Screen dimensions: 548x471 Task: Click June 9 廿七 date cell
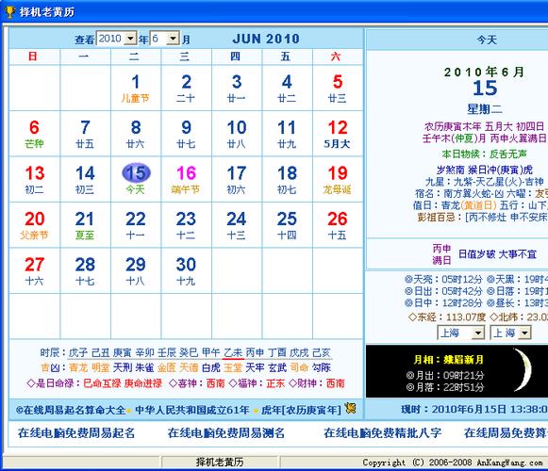coord(186,134)
